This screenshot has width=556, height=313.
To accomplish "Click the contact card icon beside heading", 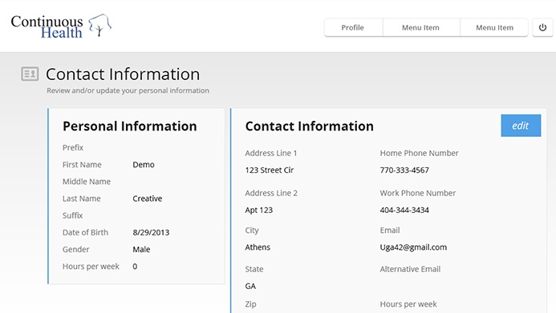I will pyautogui.click(x=30, y=74).
